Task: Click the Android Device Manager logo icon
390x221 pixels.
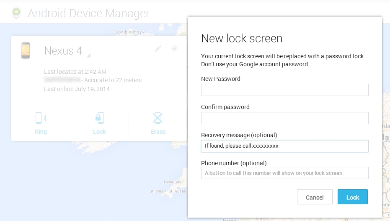Action: (x=16, y=13)
